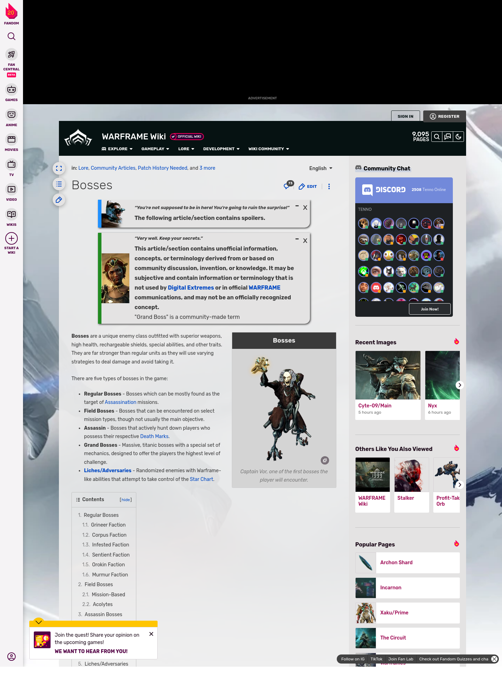Image resolution: width=502 pixels, height=697 pixels.
Task: Open the Games controller icon
Action: click(x=12, y=90)
